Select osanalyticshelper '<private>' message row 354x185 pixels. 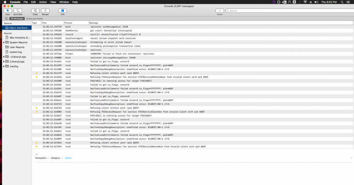(193, 50)
